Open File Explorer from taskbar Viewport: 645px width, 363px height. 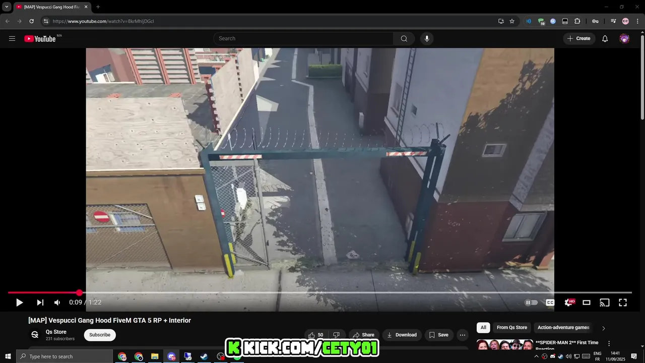155,356
